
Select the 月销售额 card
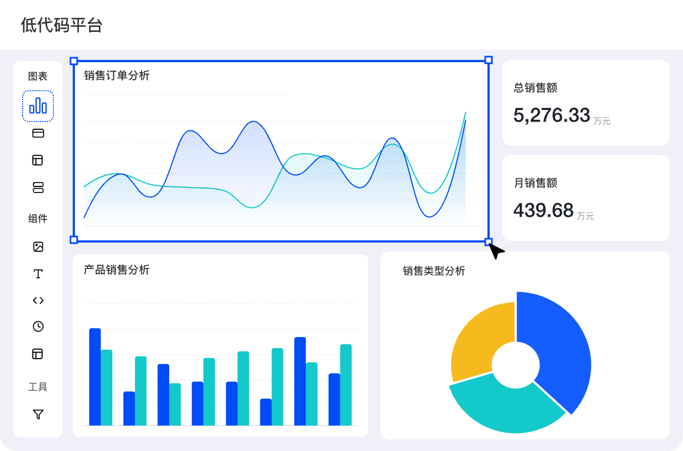pyautogui.click(x=586, y=198)
